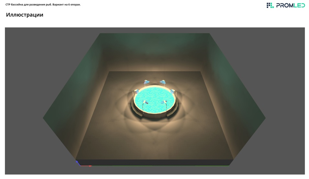
Task: Click the dark front edge of the floor slab
Action: pyautogui.click(x=154, y=162)
